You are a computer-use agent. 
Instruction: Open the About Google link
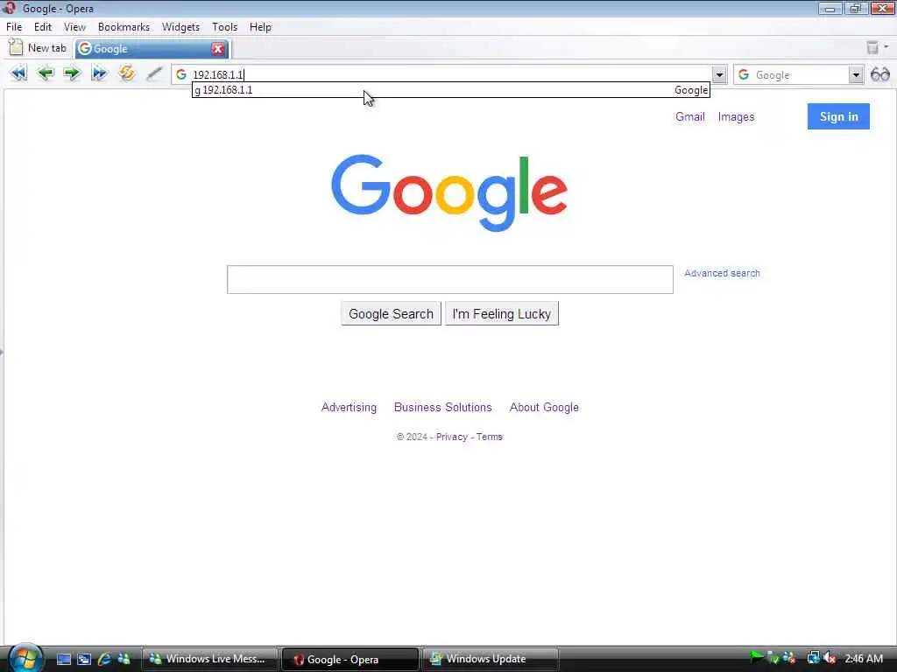pos(544,407)
